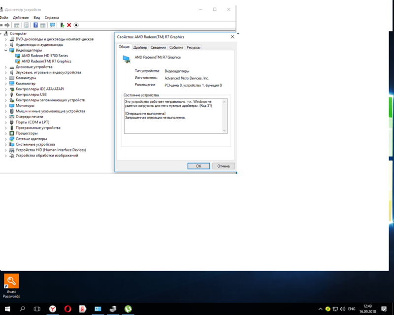The width and height of the screenshot is (394, 315).
Task: Click the disable device down-arrow icon
Action: point(76,25)
